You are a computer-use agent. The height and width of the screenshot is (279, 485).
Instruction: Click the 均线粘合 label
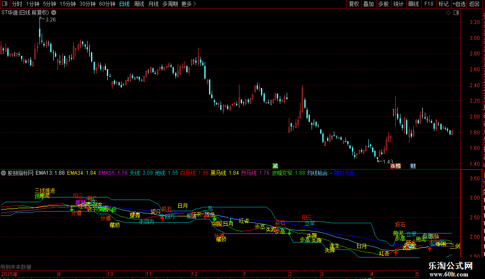click(x=319, y=173)
